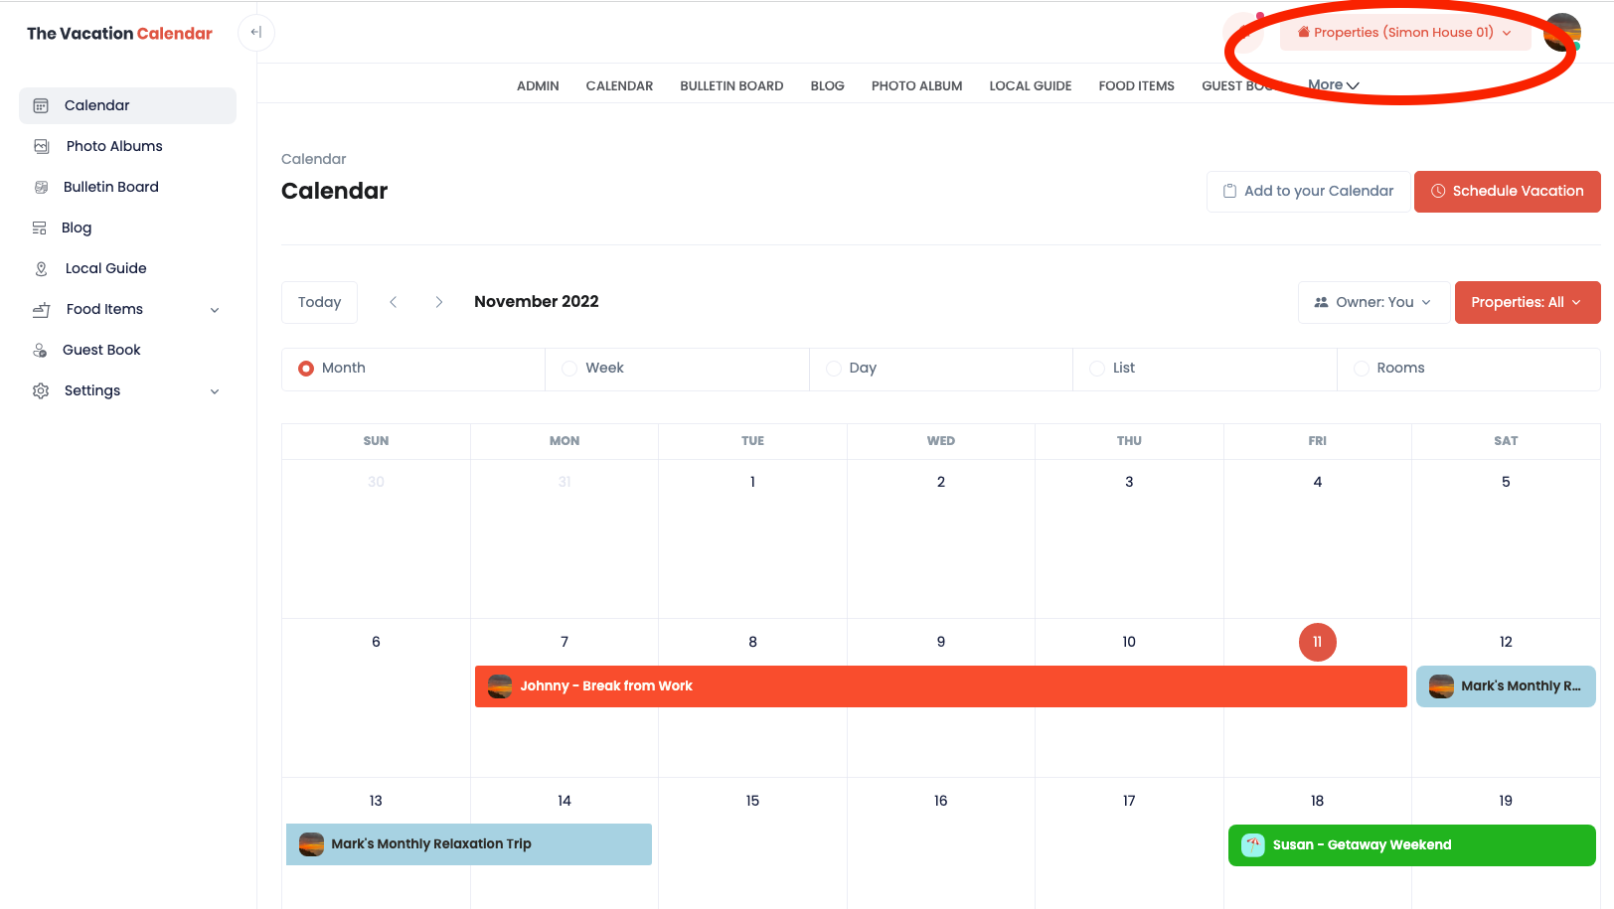Click the Guest Book sidebar icon

41,350
